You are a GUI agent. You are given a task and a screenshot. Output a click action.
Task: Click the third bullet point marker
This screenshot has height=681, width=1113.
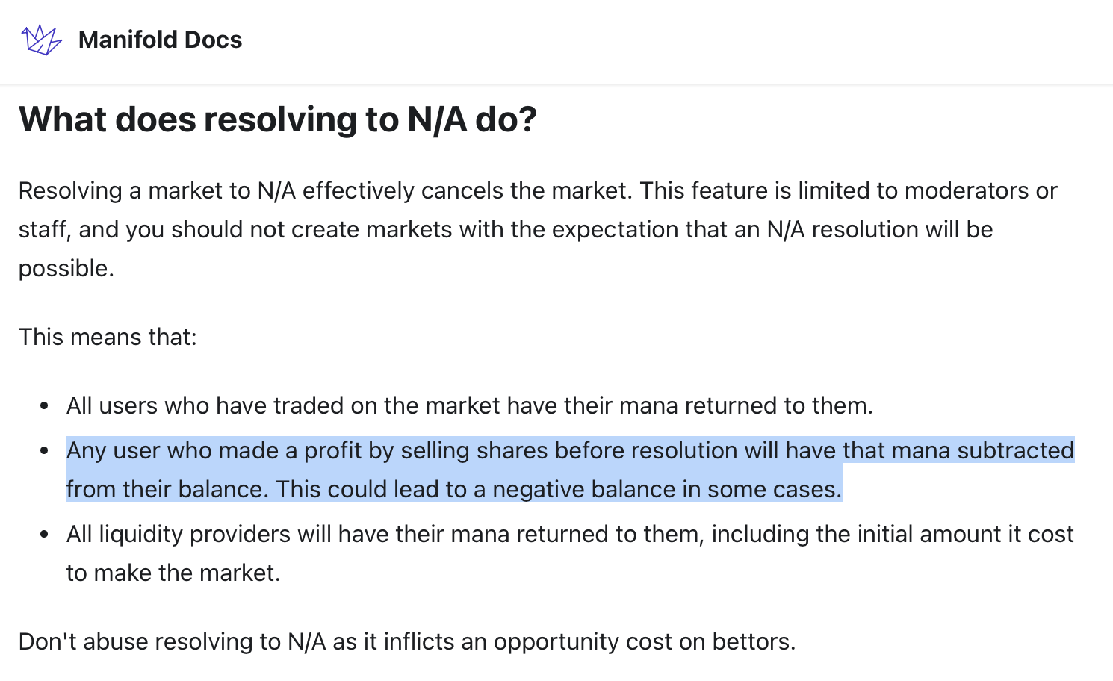point(45,535)
